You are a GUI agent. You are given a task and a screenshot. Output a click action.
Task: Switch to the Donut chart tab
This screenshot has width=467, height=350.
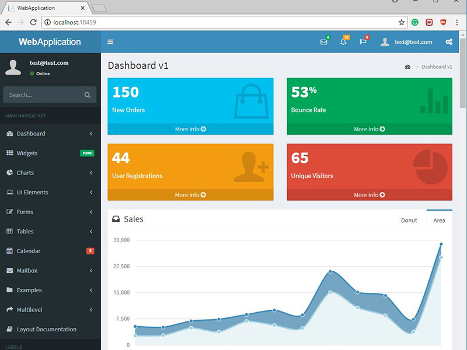[409, 220]
